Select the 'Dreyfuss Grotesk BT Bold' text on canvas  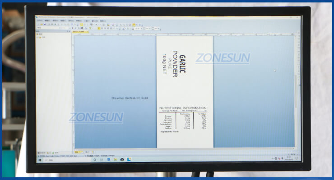130,98
